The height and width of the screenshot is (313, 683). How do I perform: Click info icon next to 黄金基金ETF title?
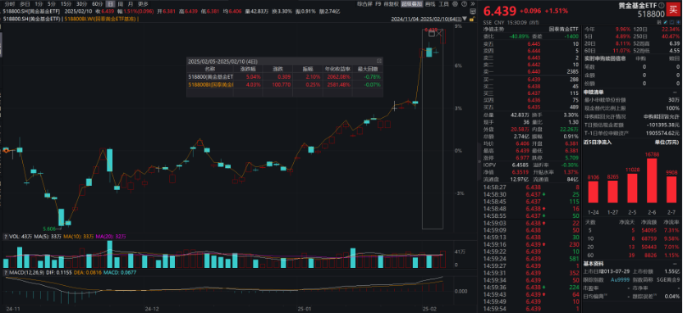click(661, 6)
